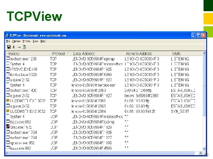Close the TCPView window
Screen dimensions: 213x159
click(x=203, y=35)
